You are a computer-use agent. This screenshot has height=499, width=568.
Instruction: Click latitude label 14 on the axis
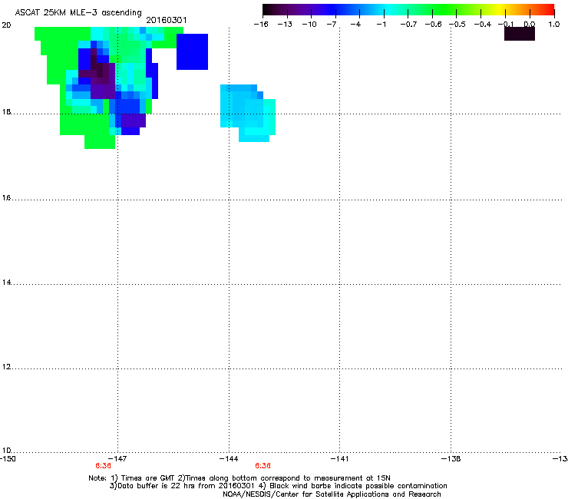6,283
